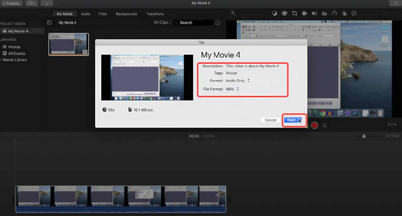Click Reset All in the adjustments bar
Screen dimensions: 402x216
tap(389, 13)
